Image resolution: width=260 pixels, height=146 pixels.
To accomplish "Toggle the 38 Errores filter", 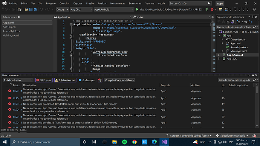I will [44, 80].
